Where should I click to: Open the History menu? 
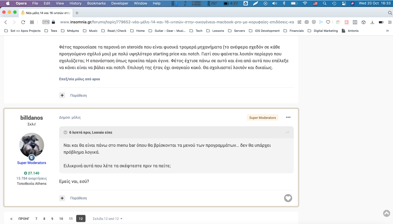(x=75, y=3)
